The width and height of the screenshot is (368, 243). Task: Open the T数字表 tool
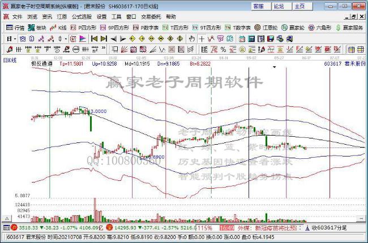point(238,28)
